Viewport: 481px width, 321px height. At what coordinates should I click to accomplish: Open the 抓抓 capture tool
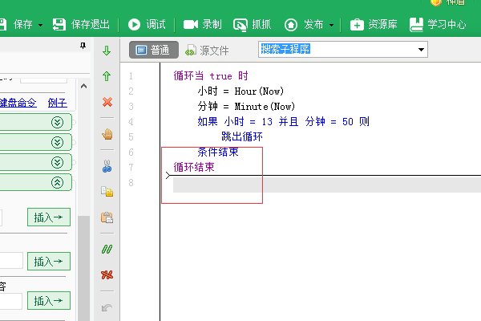click(x=253, y=25)
